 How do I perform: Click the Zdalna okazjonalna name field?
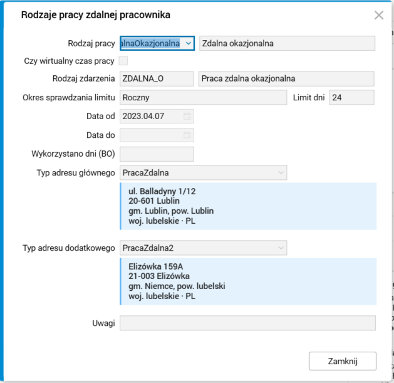[286, 43]
